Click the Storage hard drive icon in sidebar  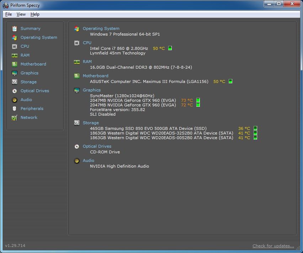point(15,82)
